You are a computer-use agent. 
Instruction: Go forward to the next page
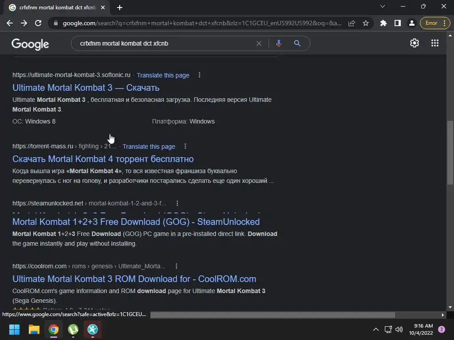click(x=24, y=23)
